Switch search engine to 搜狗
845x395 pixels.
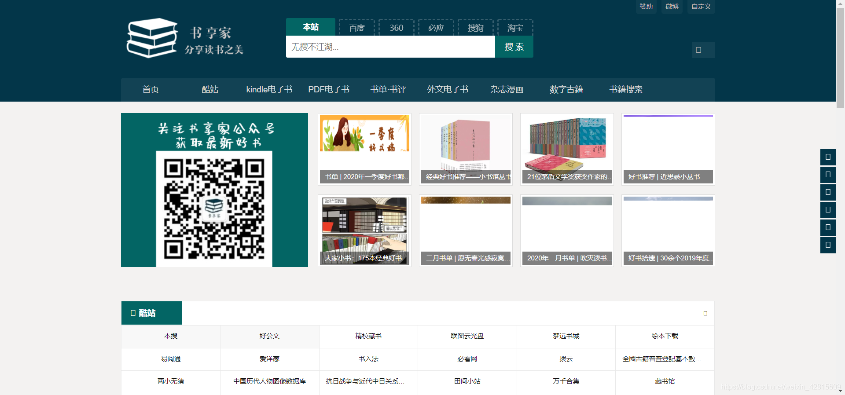coord(476,28)
